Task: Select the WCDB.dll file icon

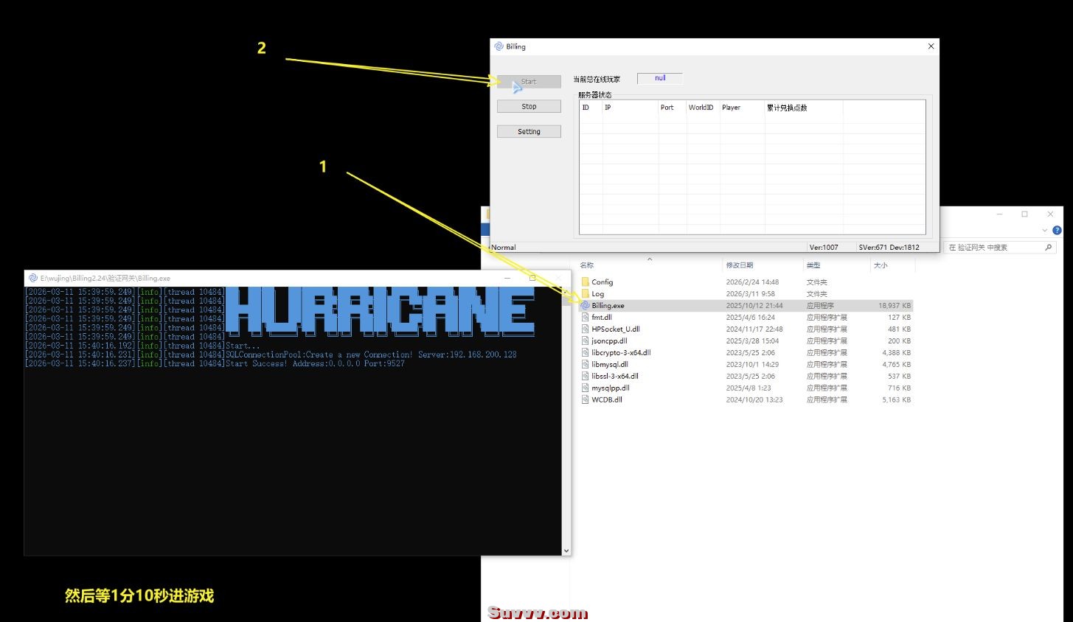Action: point(586,400)
